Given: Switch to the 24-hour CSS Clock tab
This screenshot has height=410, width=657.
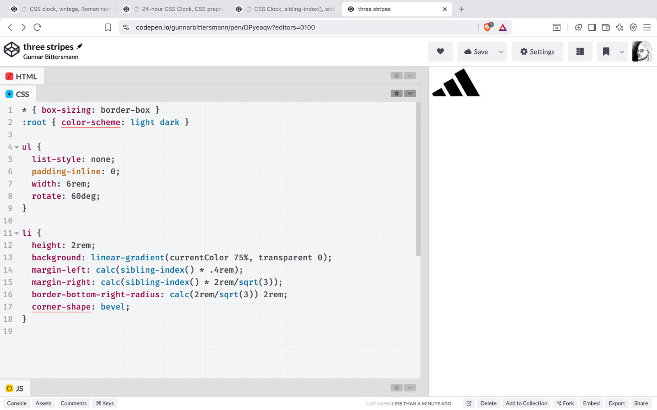Looking at the screenshot, I should [178, 9].
